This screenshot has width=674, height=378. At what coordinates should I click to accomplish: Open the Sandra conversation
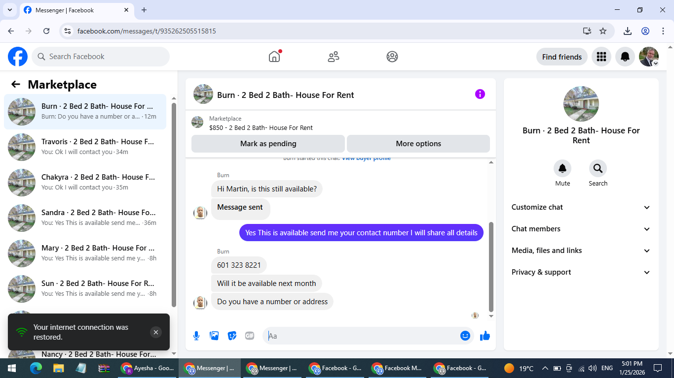click(x=85, y=218)
